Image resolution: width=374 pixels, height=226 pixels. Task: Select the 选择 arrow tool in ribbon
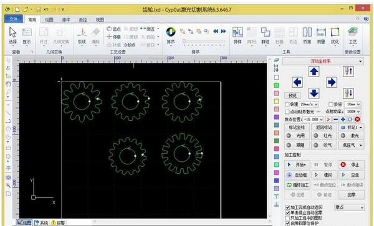pyautogui.click(x=12, y=35)
